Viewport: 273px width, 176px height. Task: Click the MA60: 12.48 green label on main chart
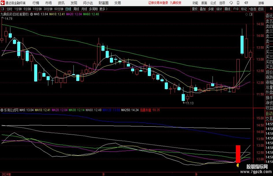91,14
